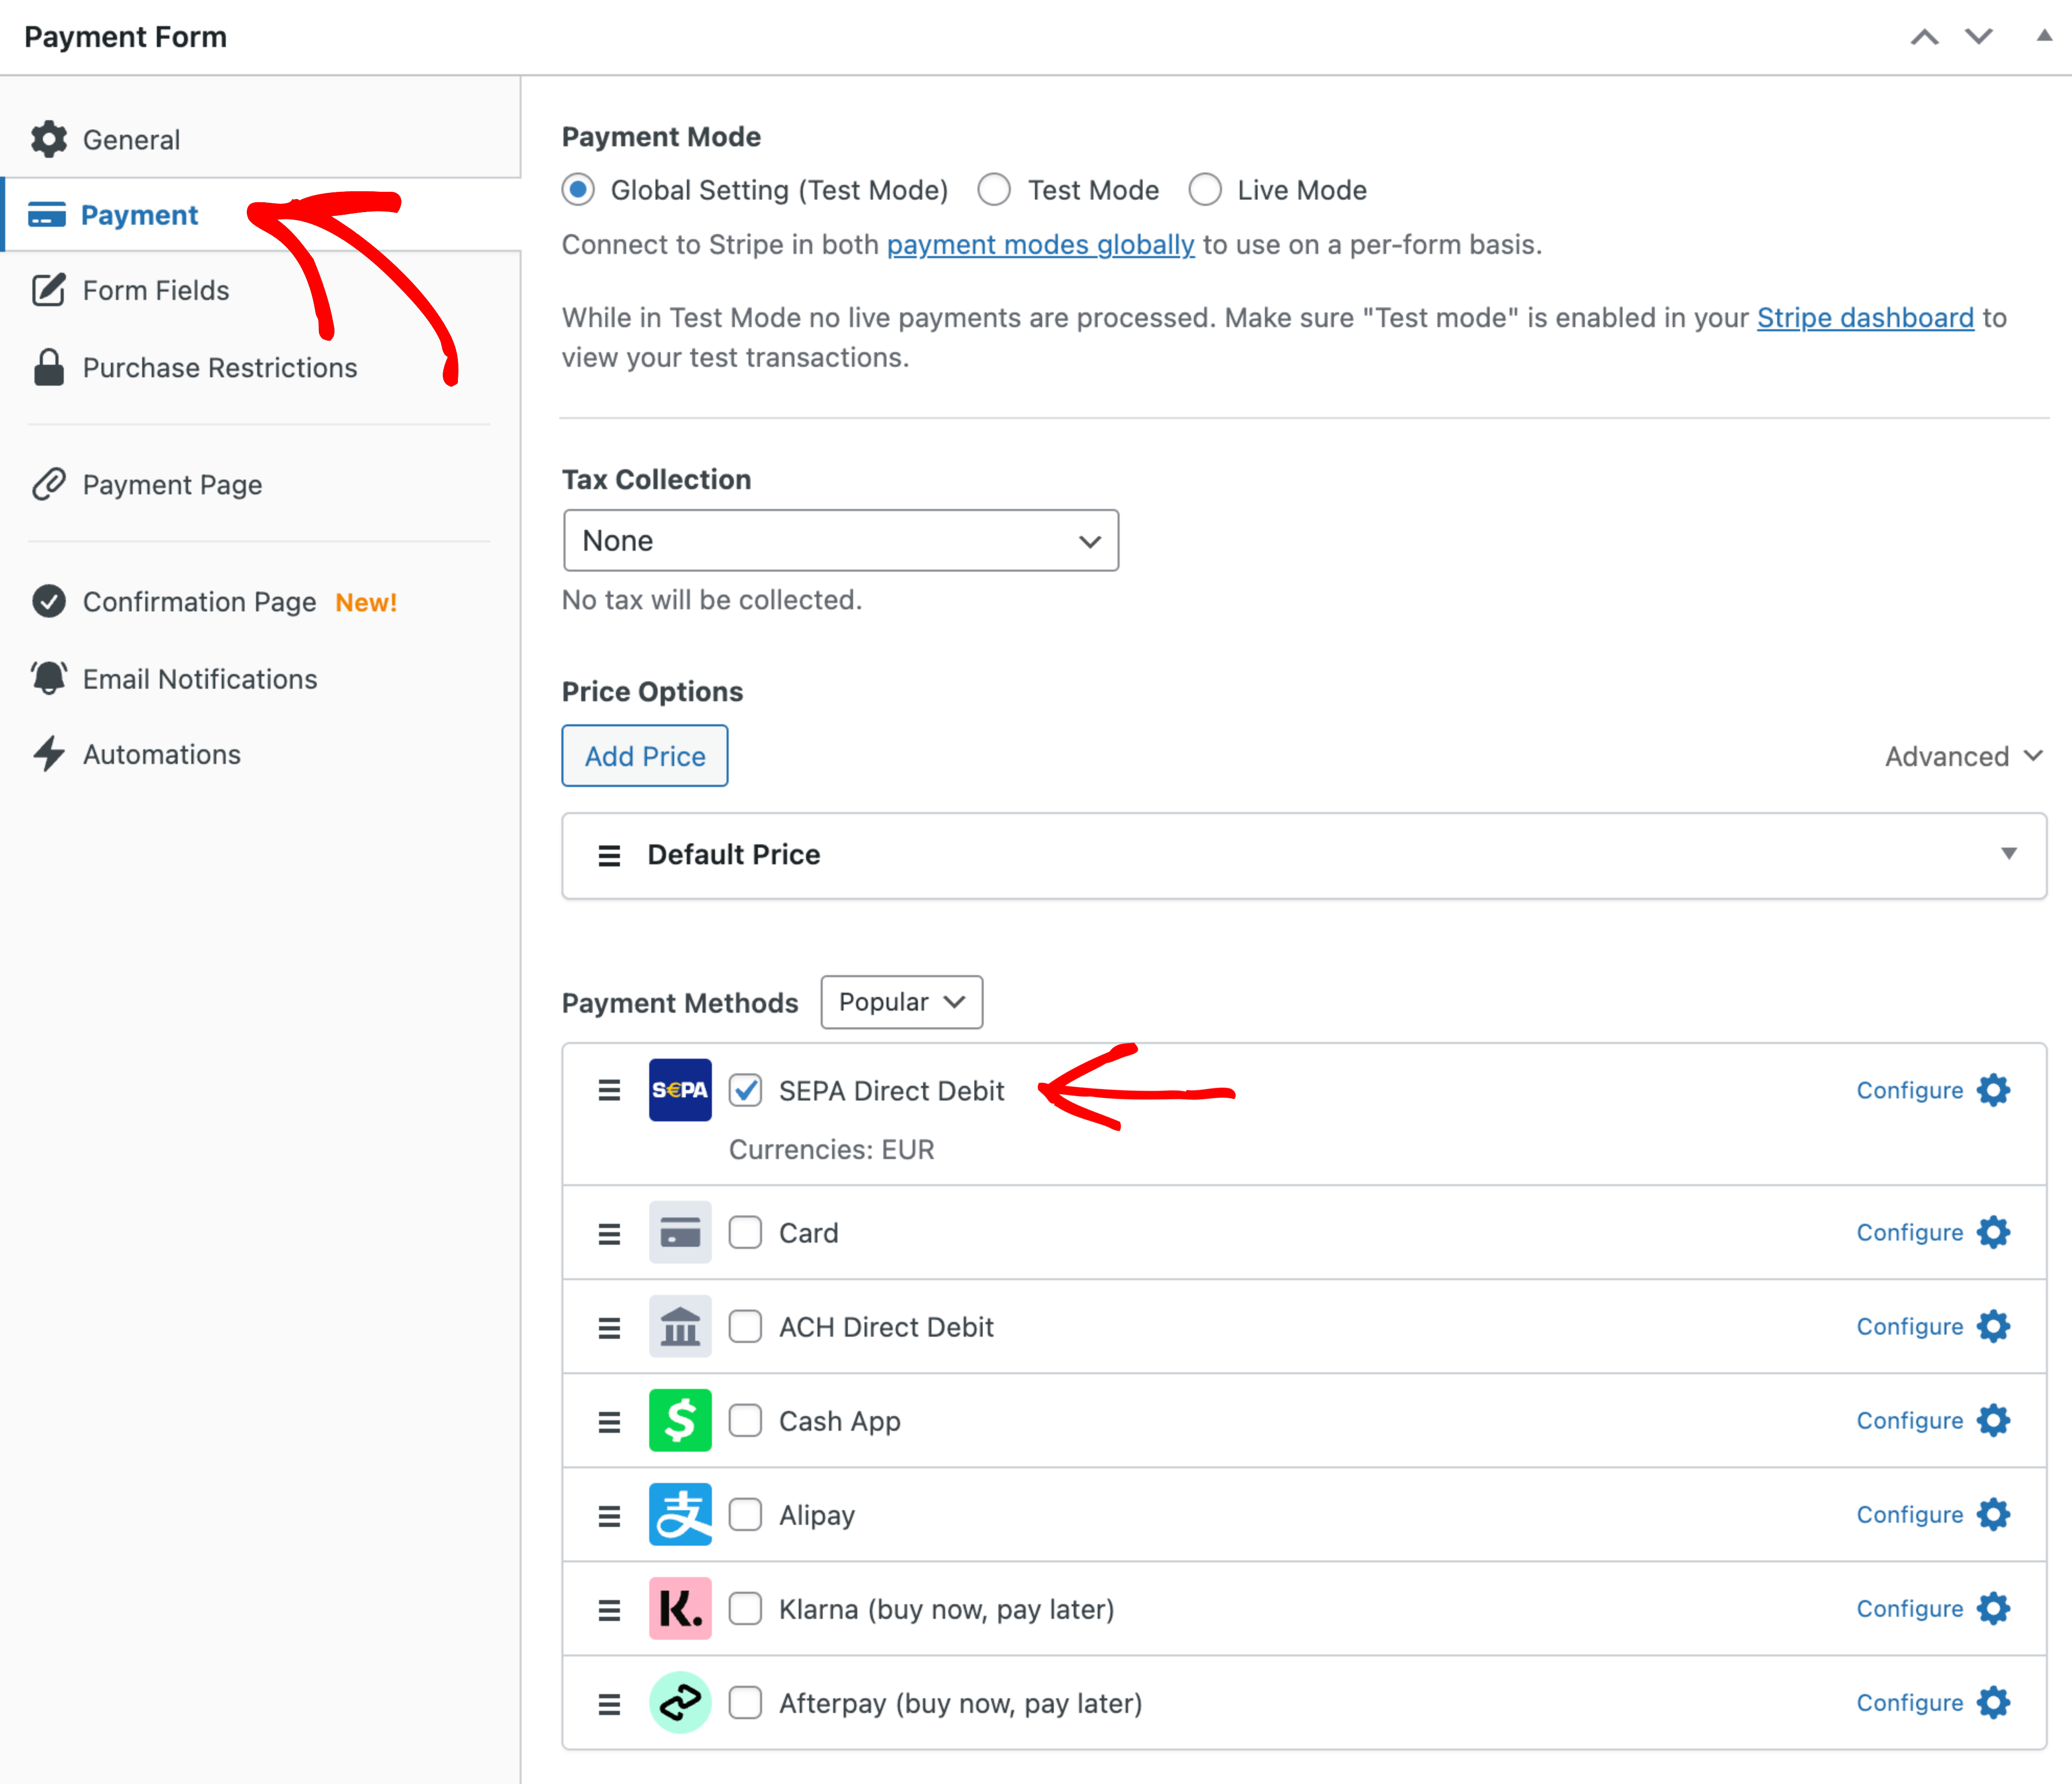Select the Test Mode radio button
The height and width of the screenshot is (1784, 2072).
(x=994, y=190)
